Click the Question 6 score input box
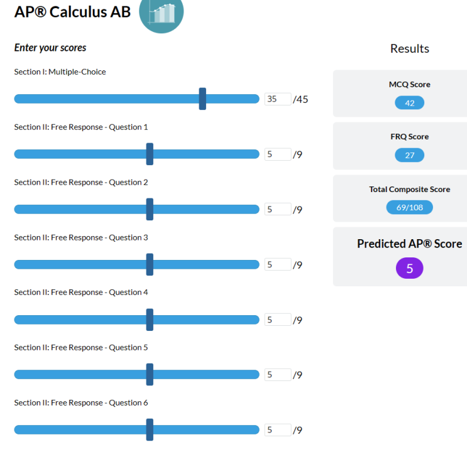The width and height of the screenshot is (467, 452). pos(278,431)
